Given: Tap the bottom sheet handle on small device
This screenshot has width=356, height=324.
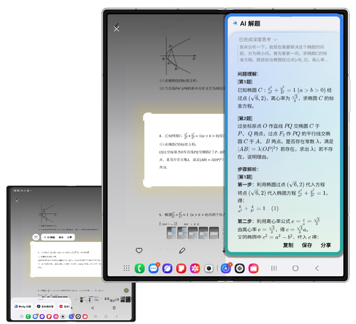Looking at the screenshot, I should coord(41,299).
